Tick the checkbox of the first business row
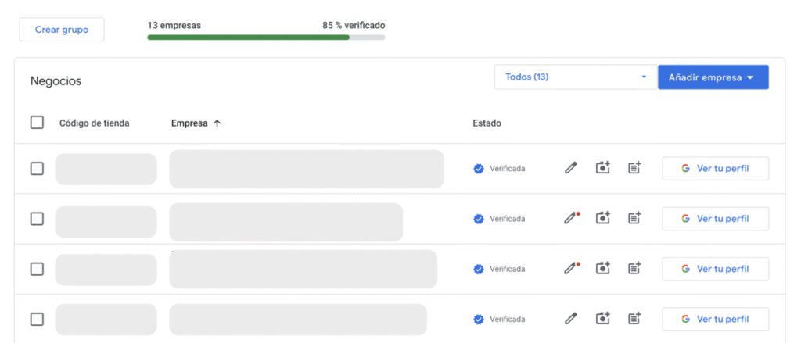Viewport: 801px width, 343px height. pos(37,169)
